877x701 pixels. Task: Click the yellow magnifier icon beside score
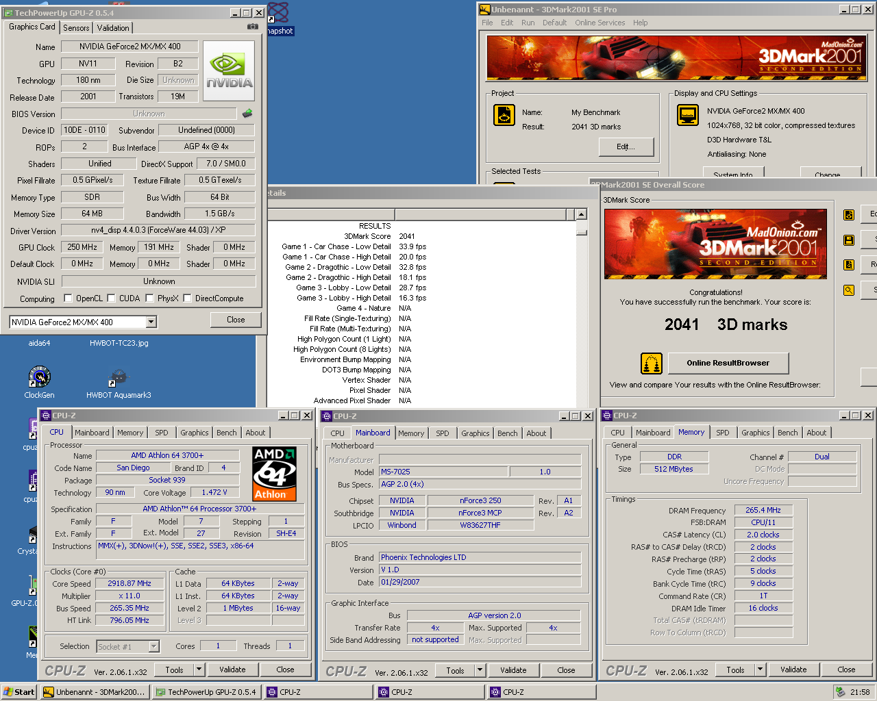(849, 290)
